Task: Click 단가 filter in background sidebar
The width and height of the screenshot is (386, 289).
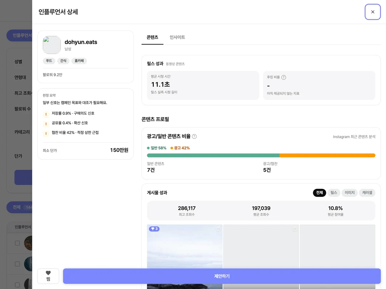Action: (x=18, y=156)
